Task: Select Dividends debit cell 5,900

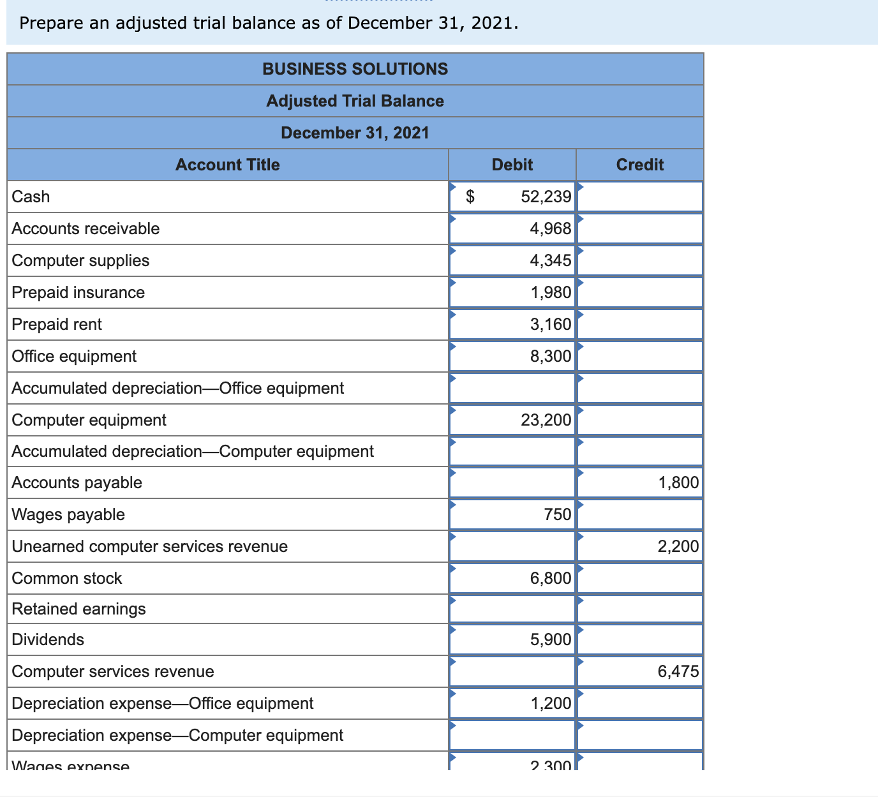Action: pos(512,639)
